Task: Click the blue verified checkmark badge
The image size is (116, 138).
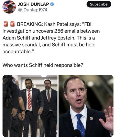Action: [x=52, y=4]
